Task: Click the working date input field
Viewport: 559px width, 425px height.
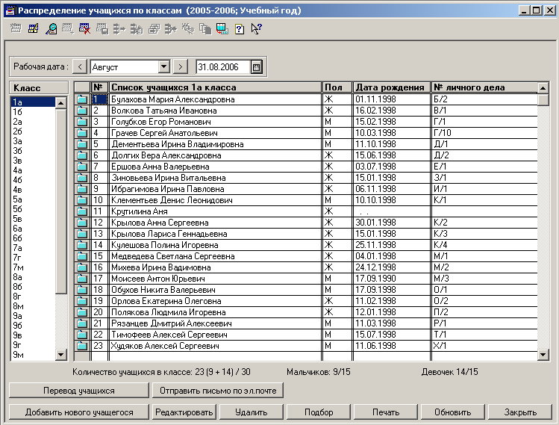Action: [x=222, y=66]
